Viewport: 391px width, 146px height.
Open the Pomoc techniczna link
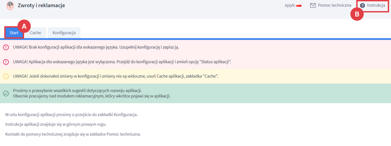[335, 6]
